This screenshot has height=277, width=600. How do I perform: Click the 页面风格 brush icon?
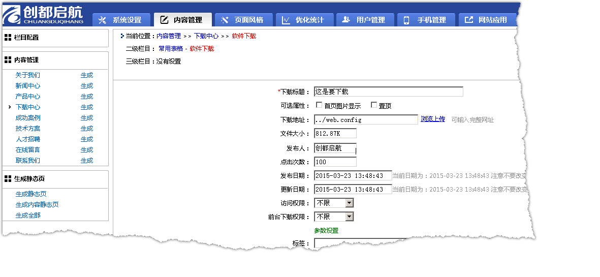[x=225, y=20]
